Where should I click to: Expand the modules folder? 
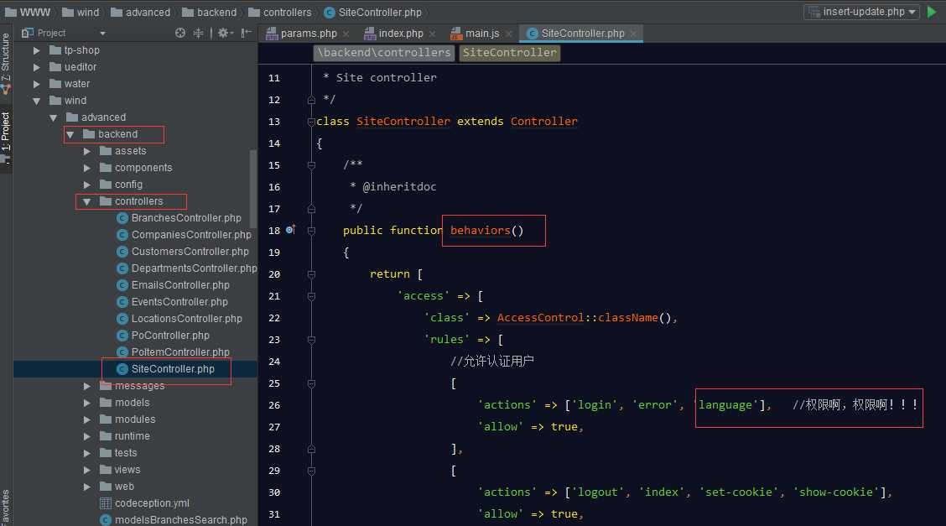[x=87, y=419]
